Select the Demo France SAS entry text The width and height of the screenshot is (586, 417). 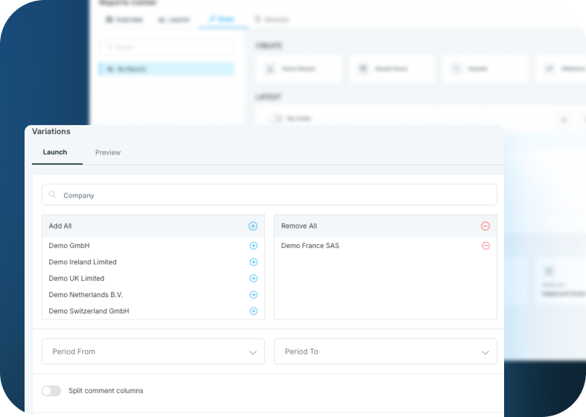pos(310,246)
